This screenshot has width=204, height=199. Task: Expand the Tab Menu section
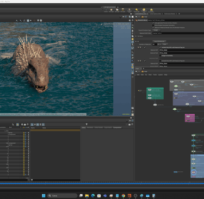[x=136, y=36]
